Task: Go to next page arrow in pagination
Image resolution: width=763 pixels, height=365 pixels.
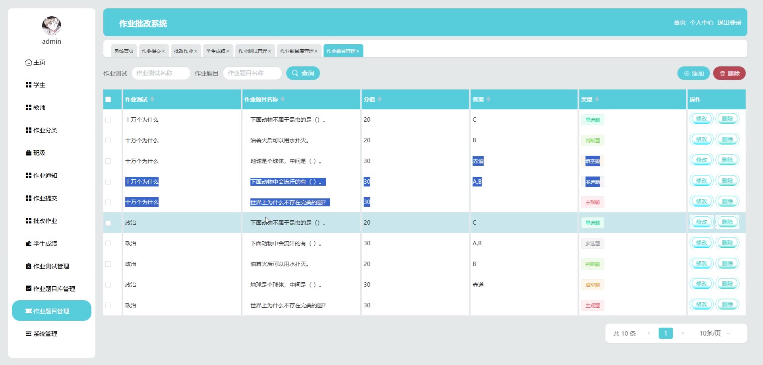Action: click(682, 333)
